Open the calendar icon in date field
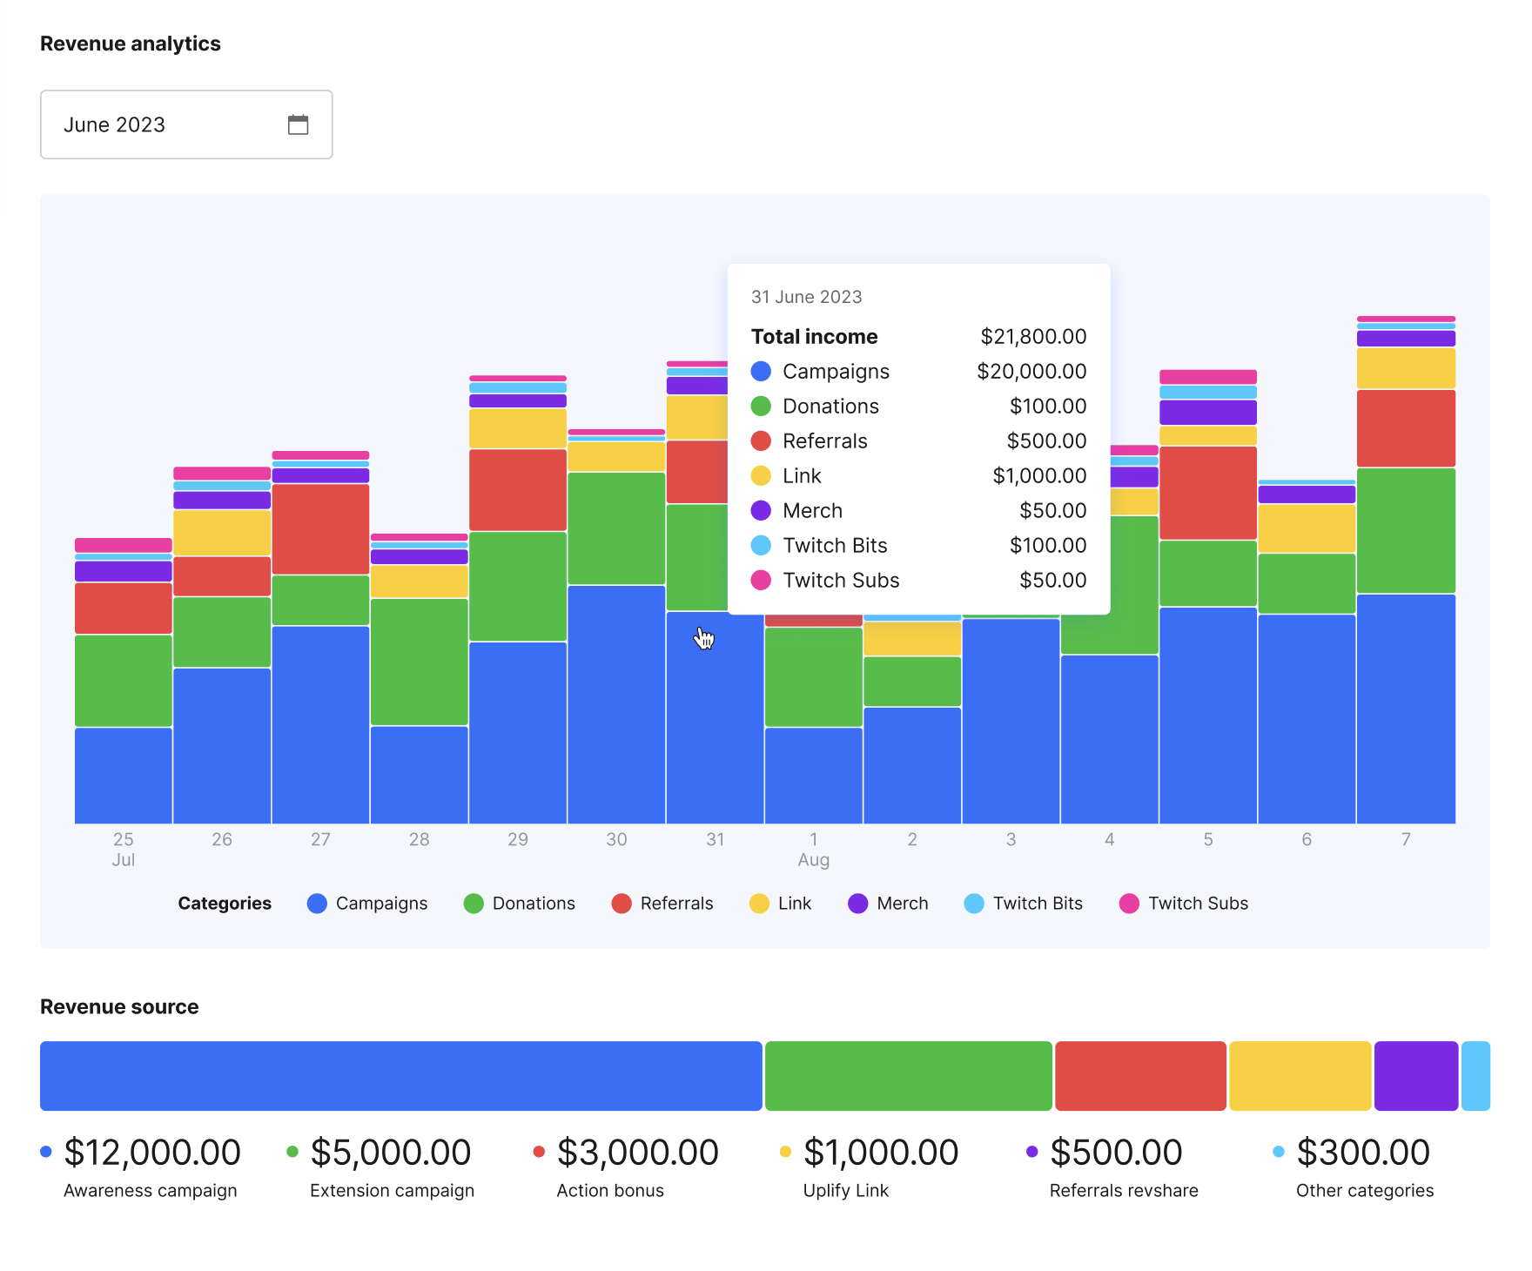Viewport: 1532px width, 1271px height. click(x=298, y=124)
